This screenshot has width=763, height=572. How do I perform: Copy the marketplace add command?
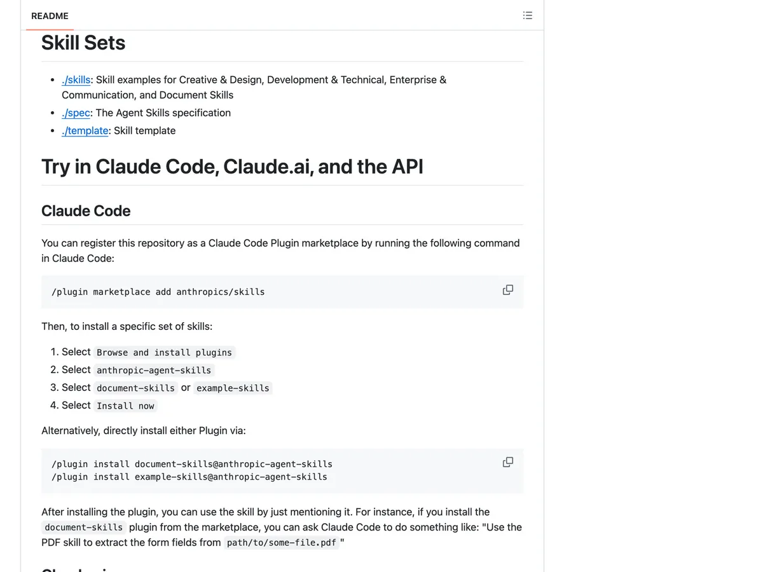coord(508,290)
